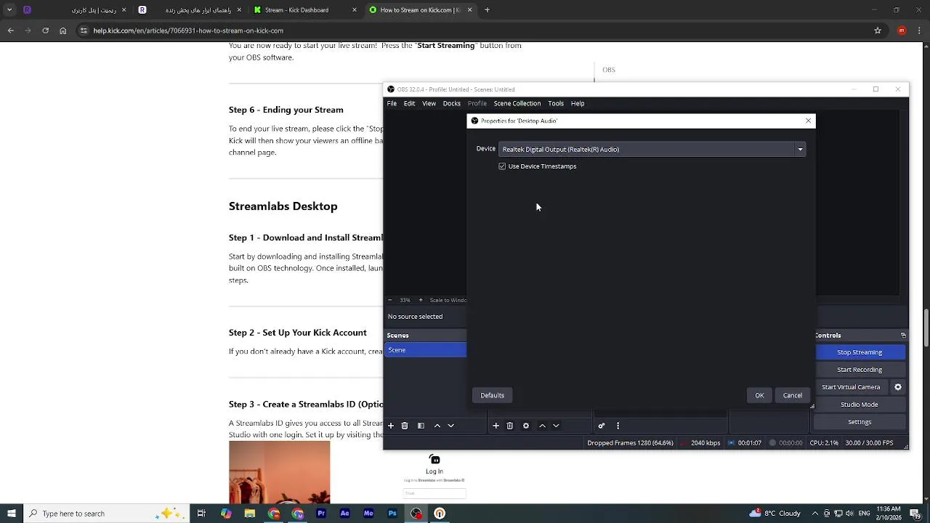Move scene up arrow in Scenes toolbar
The height and width of the screenshot is (523, 930).
point(437,426)
